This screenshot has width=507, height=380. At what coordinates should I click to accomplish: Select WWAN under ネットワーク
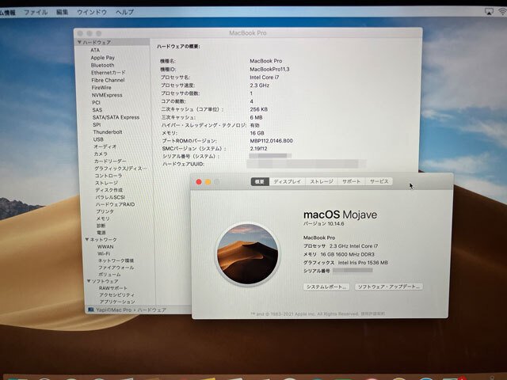coord(105,246)
